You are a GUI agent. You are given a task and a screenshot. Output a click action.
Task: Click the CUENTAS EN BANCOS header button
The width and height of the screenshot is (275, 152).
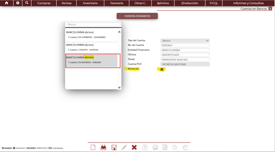click(x=137, y=16)
